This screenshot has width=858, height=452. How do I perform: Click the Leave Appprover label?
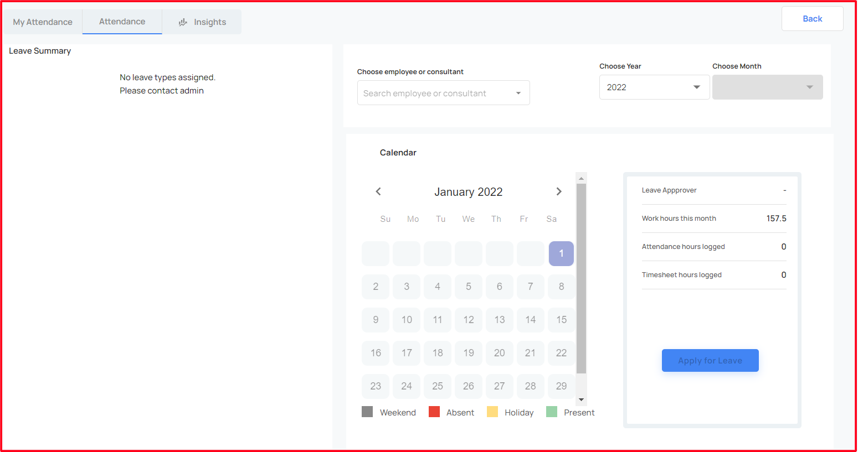(669, 190)
